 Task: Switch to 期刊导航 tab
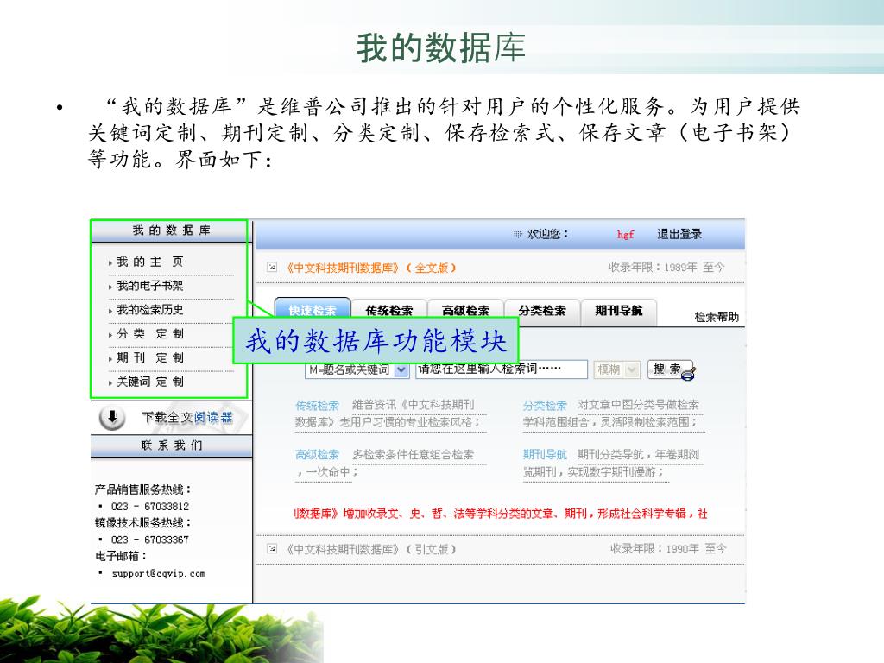coord(619,311)
